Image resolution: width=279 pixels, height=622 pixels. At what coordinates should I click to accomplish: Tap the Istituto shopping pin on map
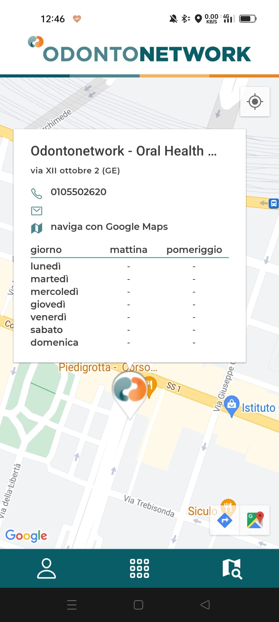pyautogui.click(x=232, y=406)
